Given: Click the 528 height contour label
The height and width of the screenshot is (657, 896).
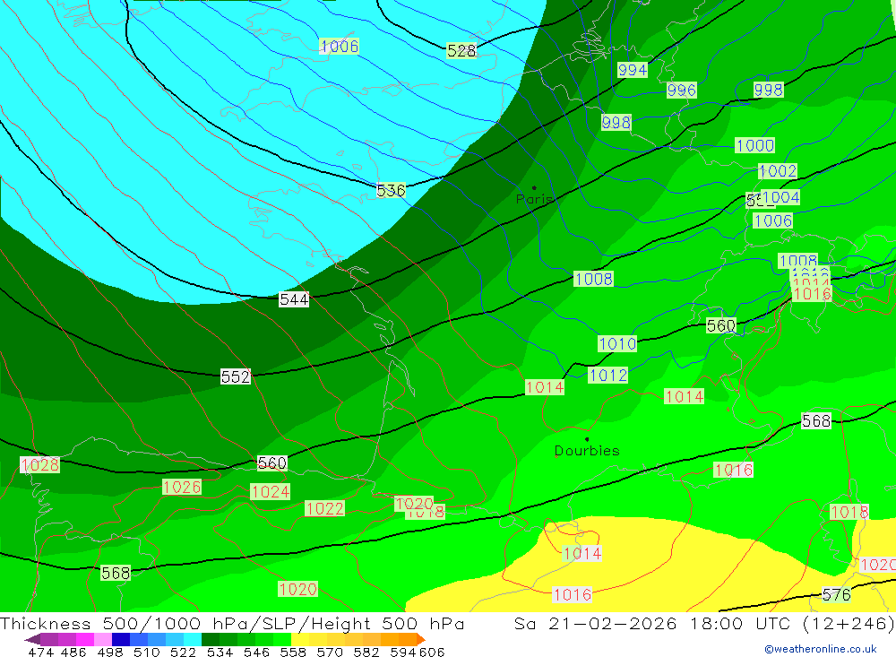Looking at the screenshot, I should pyautogui.click(x=461, y=51).
